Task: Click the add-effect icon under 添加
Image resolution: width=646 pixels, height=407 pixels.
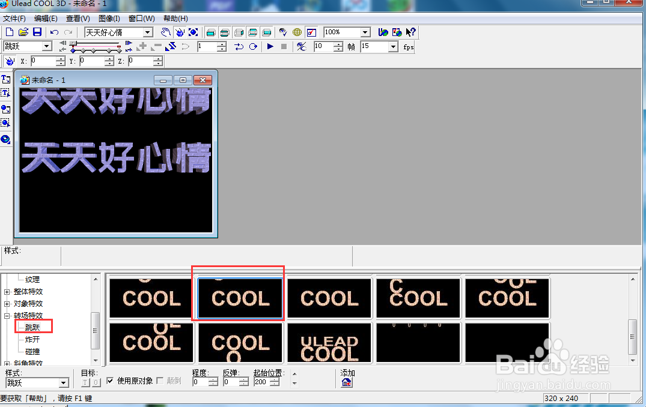Action: tap(347, 383)
